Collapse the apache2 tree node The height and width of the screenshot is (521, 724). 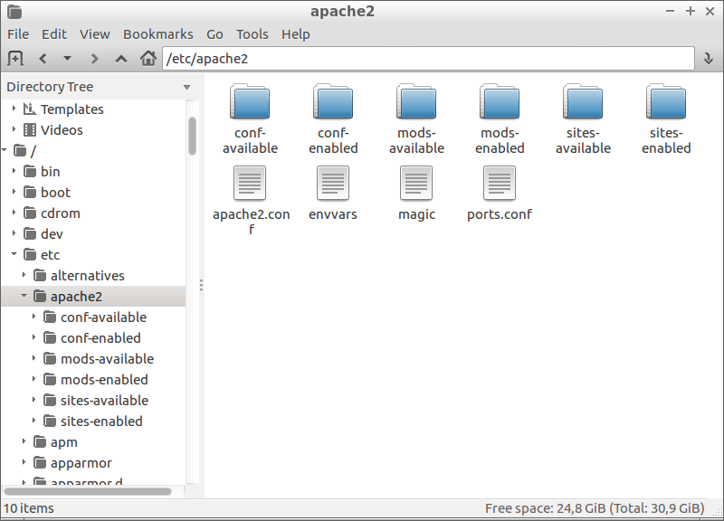tap(24, 296)
